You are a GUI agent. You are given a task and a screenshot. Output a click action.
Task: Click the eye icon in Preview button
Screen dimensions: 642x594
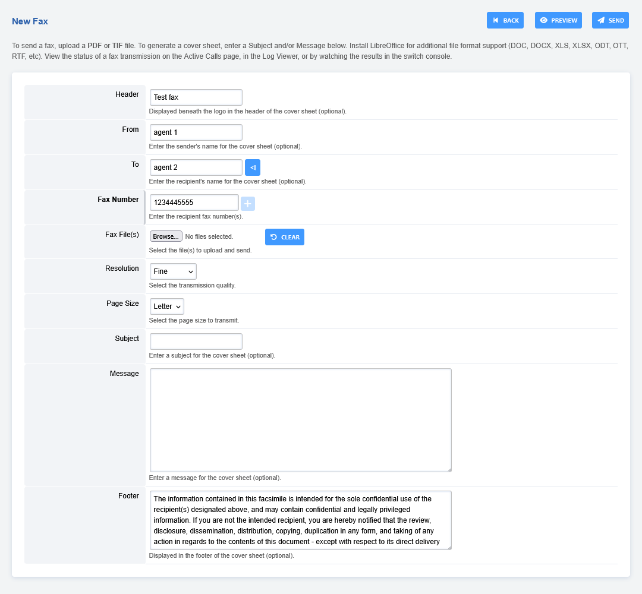pos(543,20)
